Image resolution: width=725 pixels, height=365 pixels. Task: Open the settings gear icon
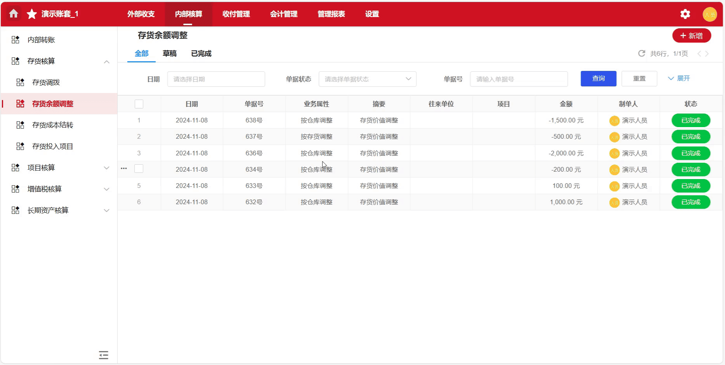coord(685,14)
